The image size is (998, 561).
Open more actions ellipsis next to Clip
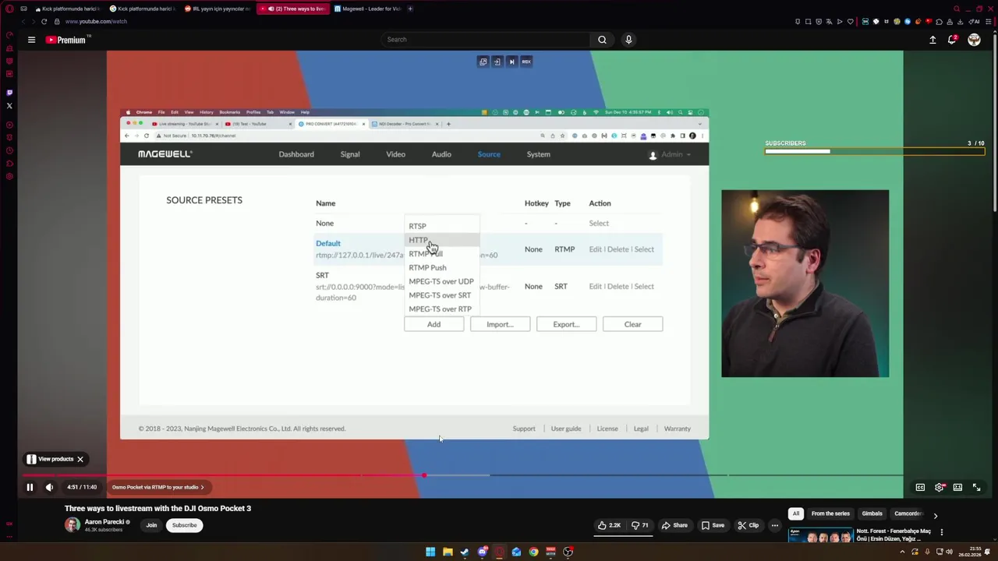[774, 525]
